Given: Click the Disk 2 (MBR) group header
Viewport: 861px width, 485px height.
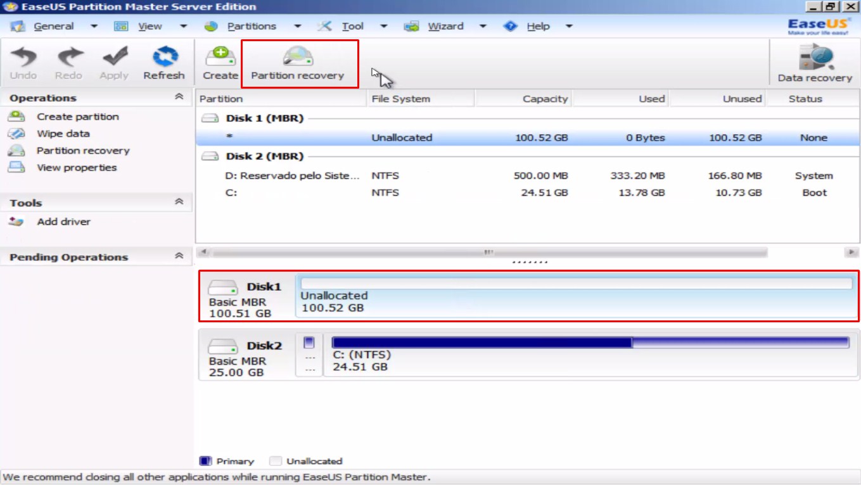Looking at the screenshot, I should 264,156.
